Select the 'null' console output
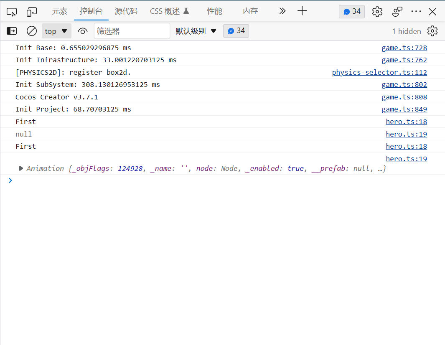 (x=23, y=134)
